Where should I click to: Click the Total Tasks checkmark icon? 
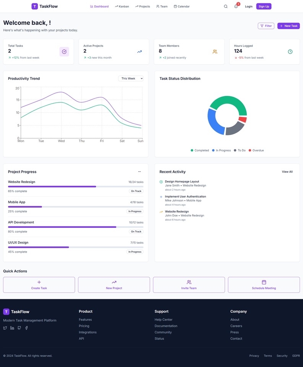coord(64,52)
